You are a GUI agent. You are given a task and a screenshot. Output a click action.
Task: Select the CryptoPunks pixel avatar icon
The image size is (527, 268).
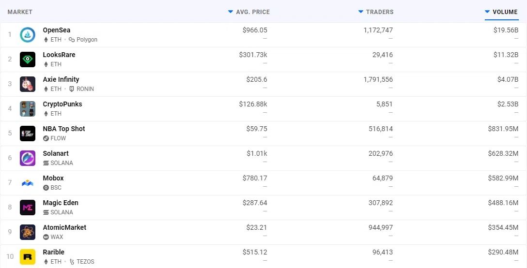28,109
